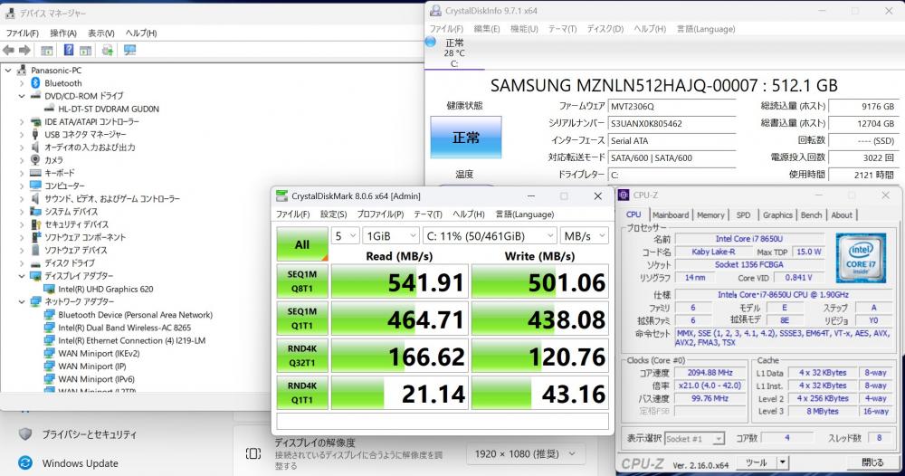Click the blue monitor icon in Device Manager toolbar
905x476 pixels.
(x=129, y=50)
